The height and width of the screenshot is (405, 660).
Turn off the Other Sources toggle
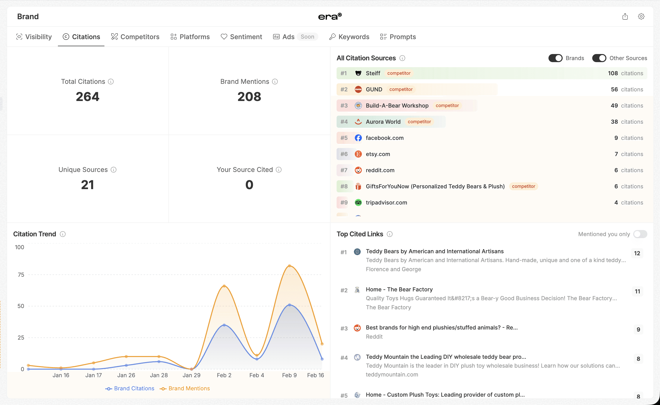point(599,58)
